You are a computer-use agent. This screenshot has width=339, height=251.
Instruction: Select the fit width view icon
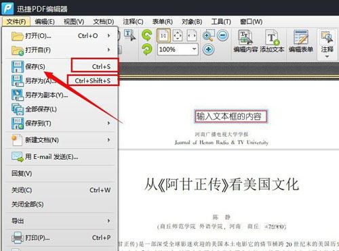(192, 35)
